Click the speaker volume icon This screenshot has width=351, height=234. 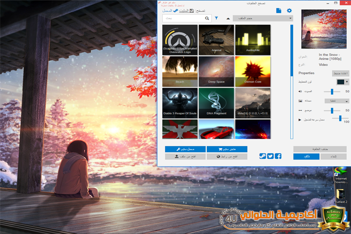click(x=300, y=91)
